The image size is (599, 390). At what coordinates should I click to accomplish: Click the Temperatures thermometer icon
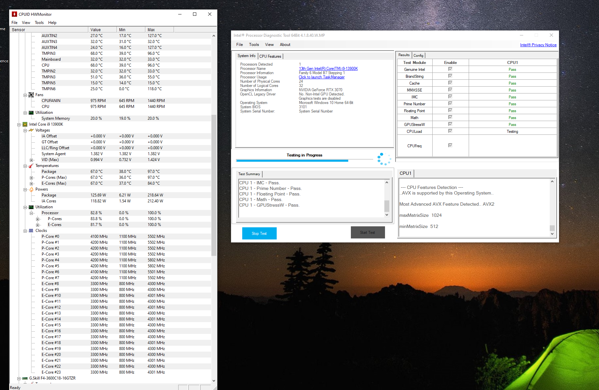(31, 166)
